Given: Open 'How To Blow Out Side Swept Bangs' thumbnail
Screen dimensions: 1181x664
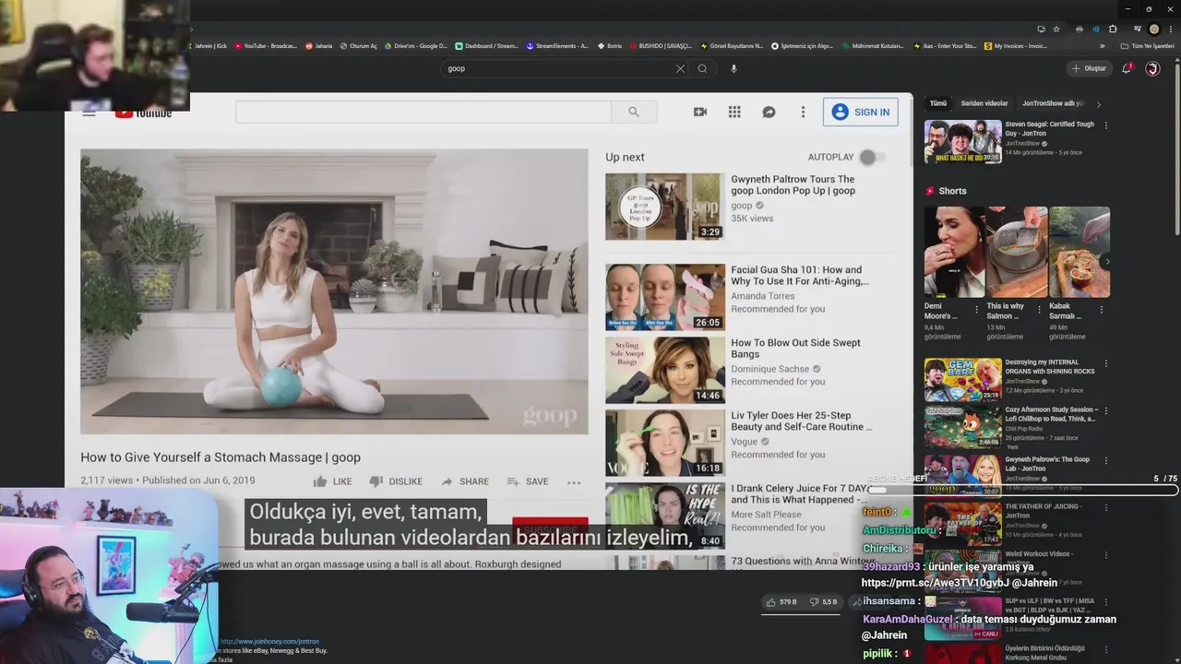Looking at the screenshot, I should (664, 370).
